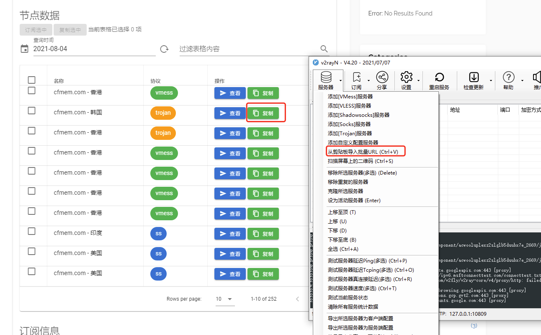
Task: Click the highlighted 复制 button on 韩国 row
Action: coord(263,113)
